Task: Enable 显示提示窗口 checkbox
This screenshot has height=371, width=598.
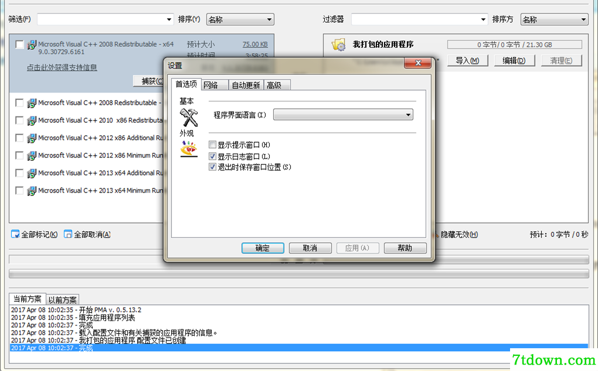Action: point(212,145)
